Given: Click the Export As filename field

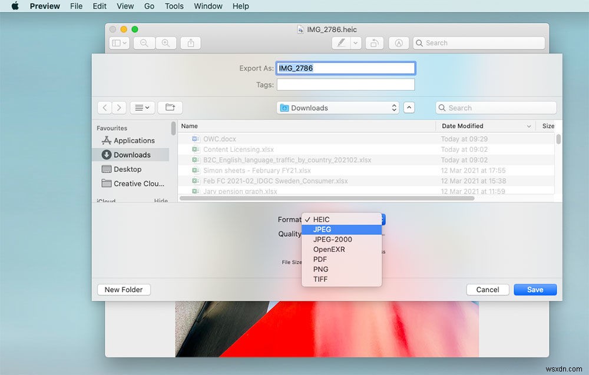Looking at the screenshot, I should pos(345,68).
